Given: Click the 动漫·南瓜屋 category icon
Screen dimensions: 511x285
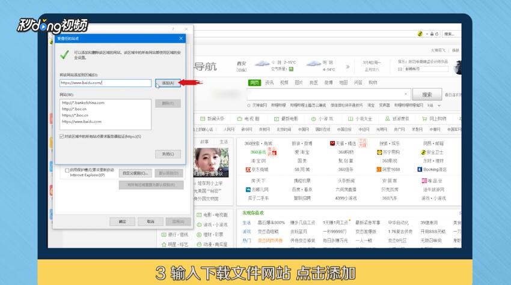Looking at the screenshot, I should [199, 244].
